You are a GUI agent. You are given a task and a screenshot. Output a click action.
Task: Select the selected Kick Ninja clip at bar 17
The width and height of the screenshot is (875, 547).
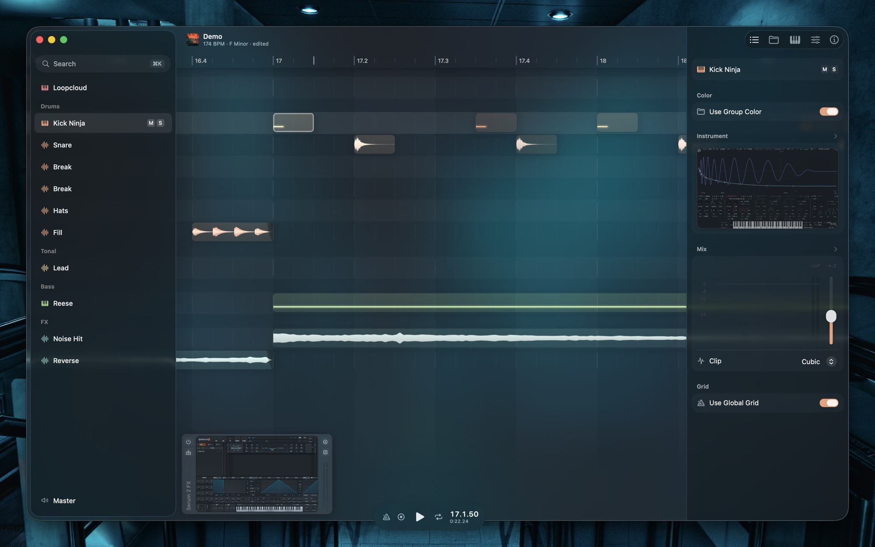tap(293, 123)
